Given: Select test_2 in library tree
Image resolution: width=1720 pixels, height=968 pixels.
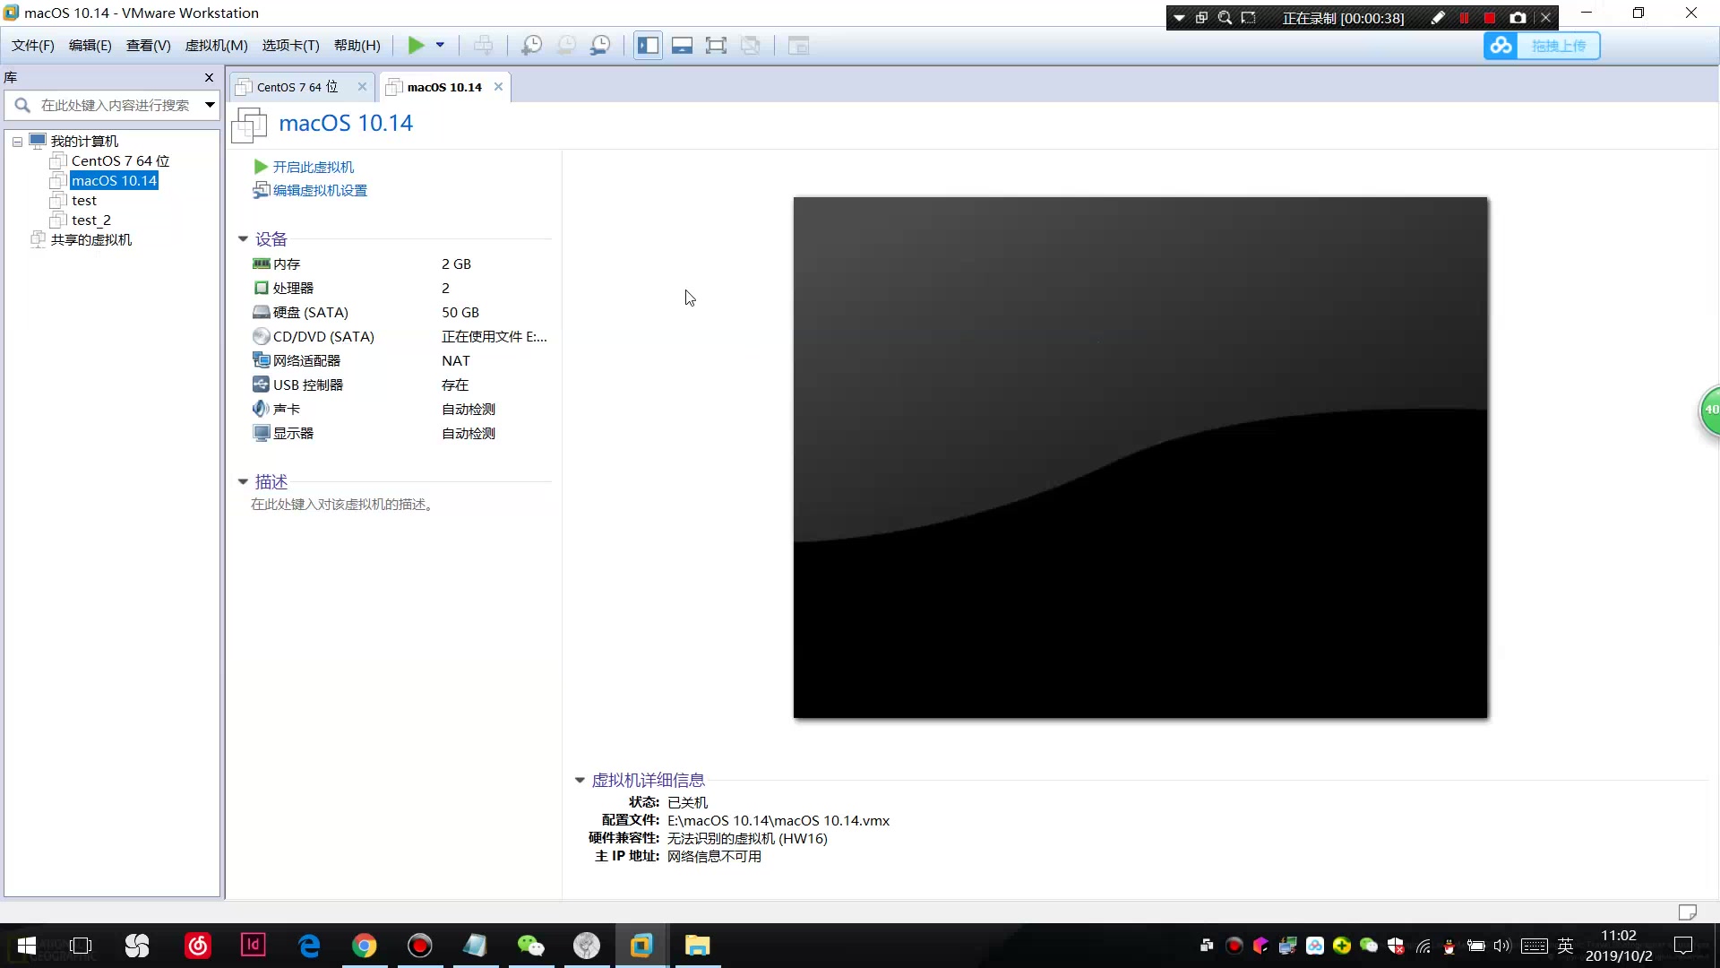Looking at the screenshot, I should (x=91, y=220).
